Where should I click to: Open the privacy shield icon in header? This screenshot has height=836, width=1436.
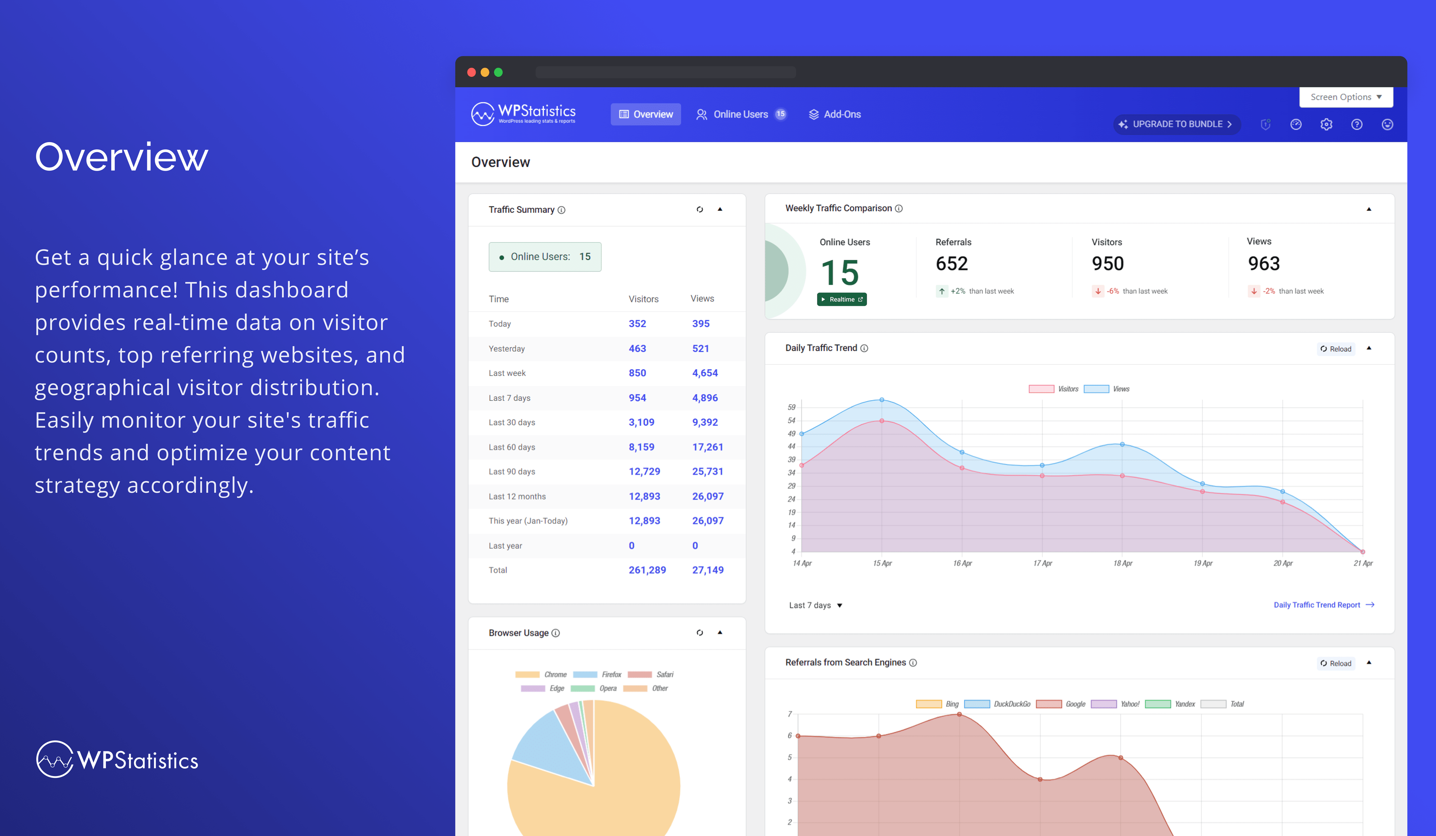click(x=1265, y=124)
